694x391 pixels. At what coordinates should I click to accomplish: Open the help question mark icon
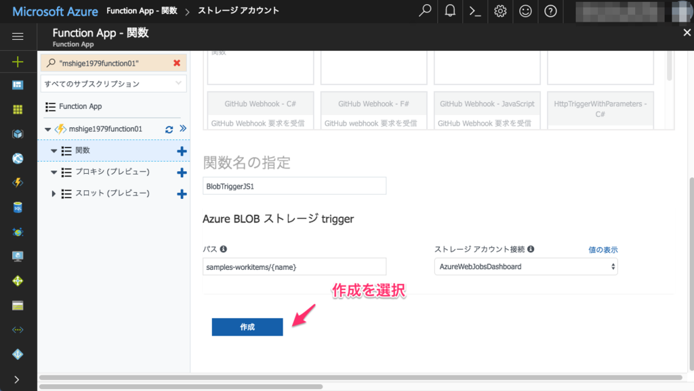(x=550, y=11)
